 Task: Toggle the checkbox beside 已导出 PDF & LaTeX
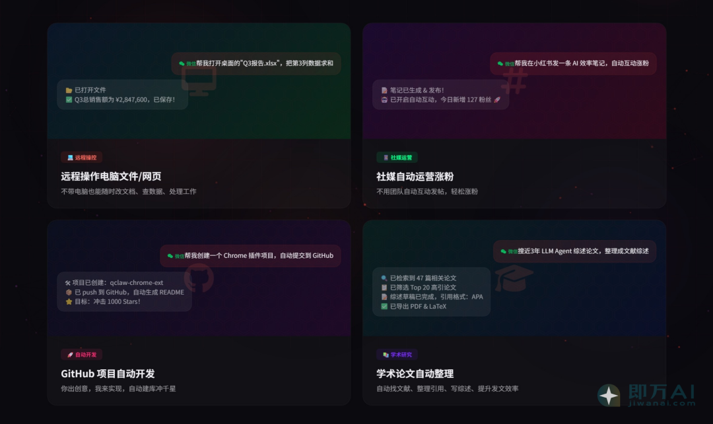click(383, 306)
